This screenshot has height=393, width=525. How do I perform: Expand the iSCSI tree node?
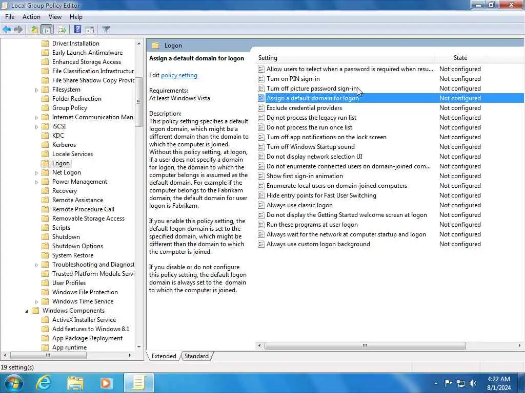36,127
